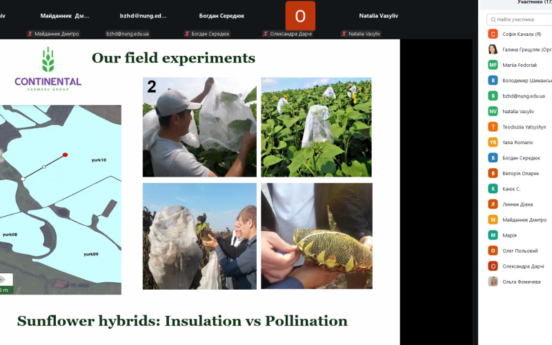The image size is (552, 345).
Task: Type in the Найти участника search field
Action: [x=524, y=19]
